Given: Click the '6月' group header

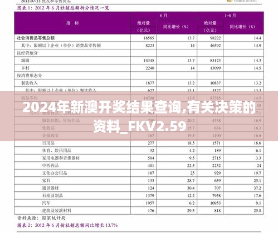Looking at the screenshot, I should click(x=164, y=16).
